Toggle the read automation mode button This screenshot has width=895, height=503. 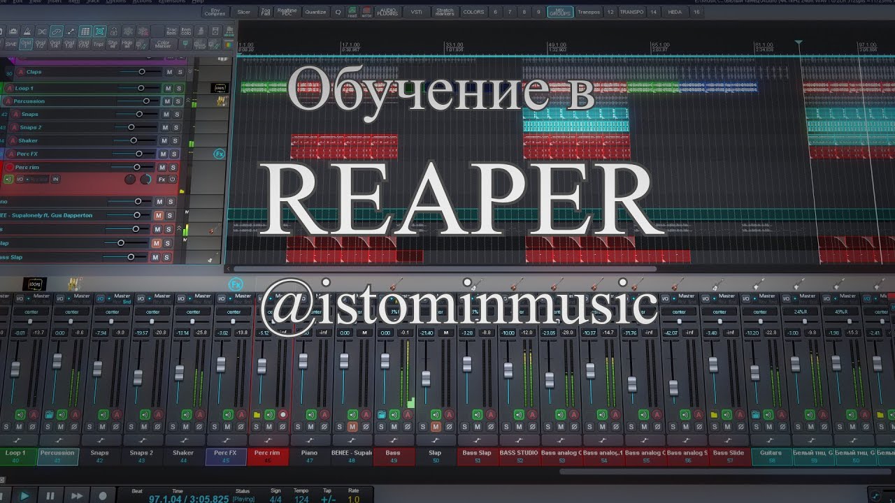pyautogui.click(x=352, y=12)
